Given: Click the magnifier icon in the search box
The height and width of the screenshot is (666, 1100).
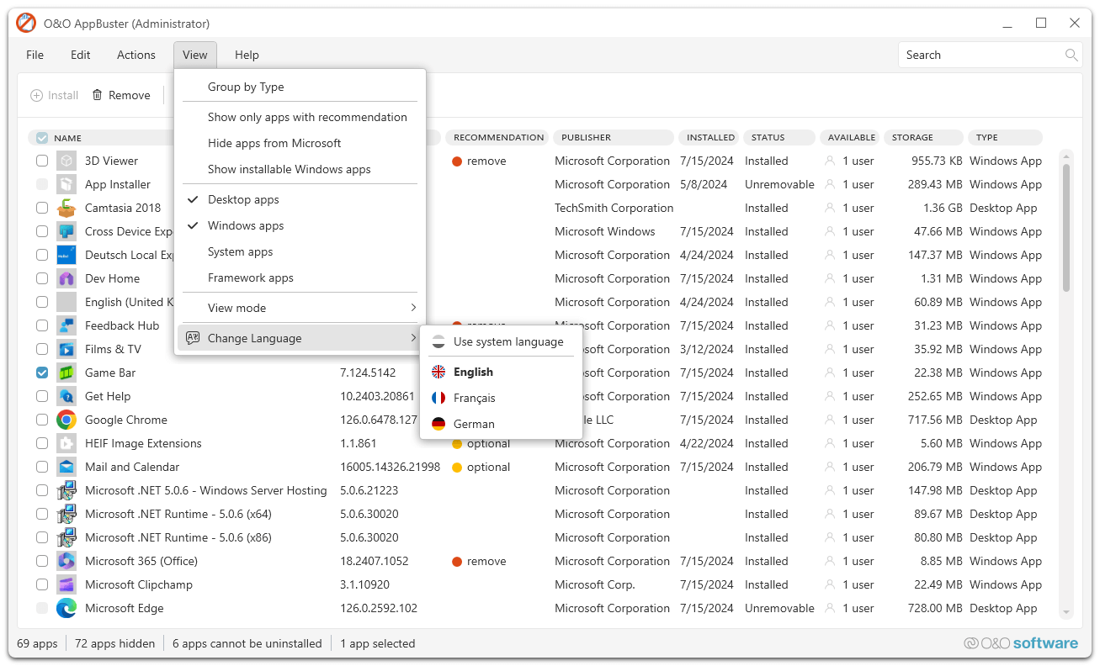Looking at the screenshot, I should click(1071, 55).
